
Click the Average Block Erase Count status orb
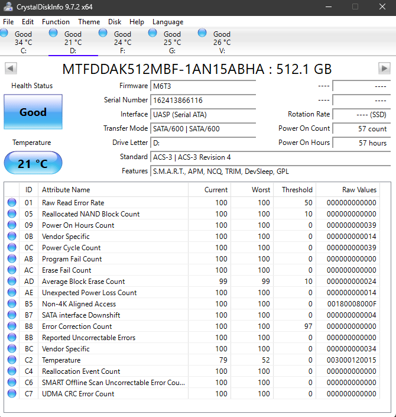coord(12,281)
